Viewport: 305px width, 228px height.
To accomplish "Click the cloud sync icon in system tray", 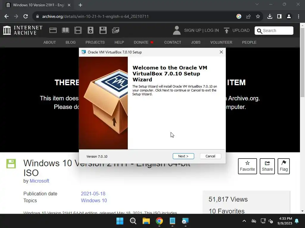I will pos(254,221).
